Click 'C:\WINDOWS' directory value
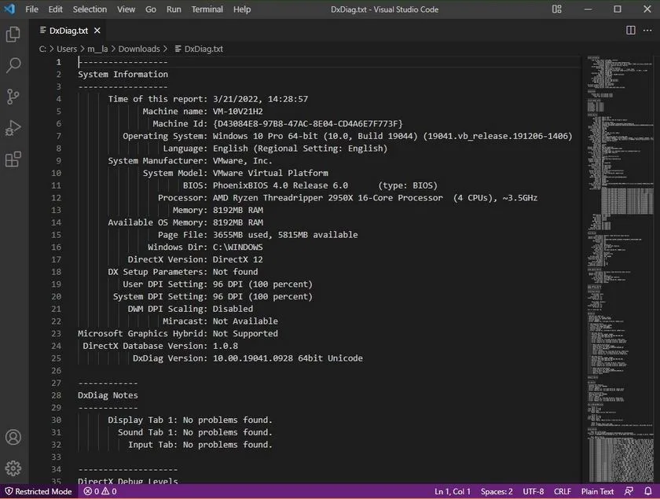Screen dimensions: 660x499 (238, 247)
